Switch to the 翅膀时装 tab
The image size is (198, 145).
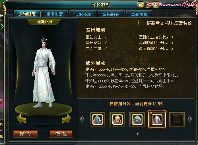pyautogui.click(x=111, y=14)
